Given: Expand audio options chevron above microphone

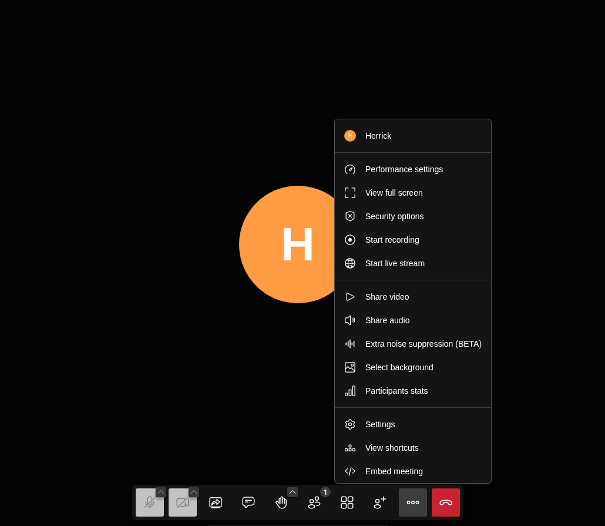Looking at the screenshot, I should tap(161, 492).
